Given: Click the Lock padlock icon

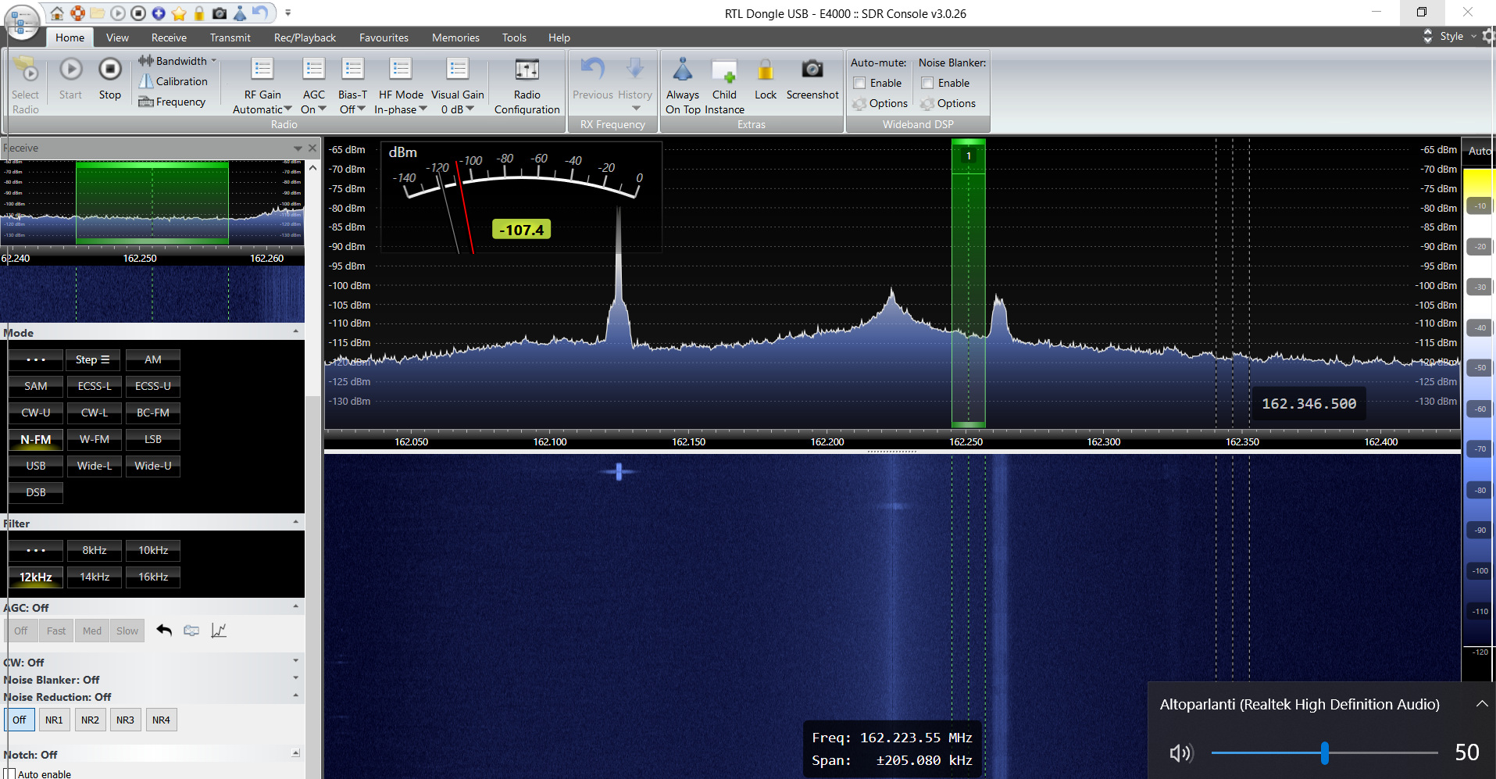Looking at the screenshot, I should [x=765, y=70].
